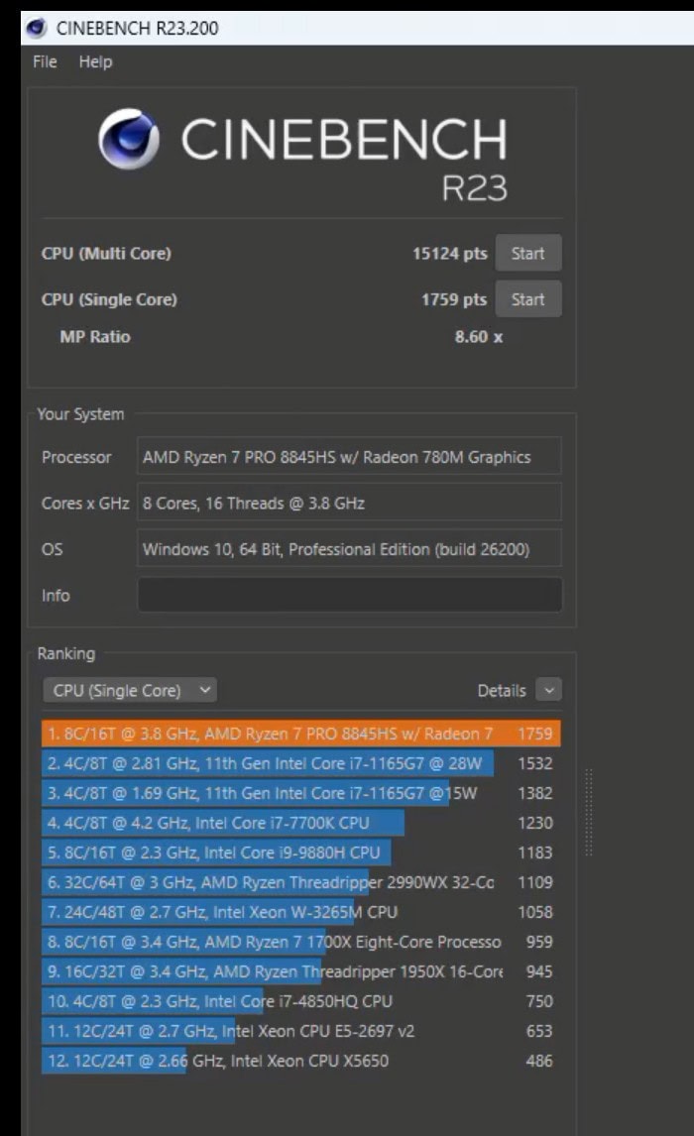Click the Cinebench title bar app icon
The height and width of the screenshot is (1136, 694).
36,28
